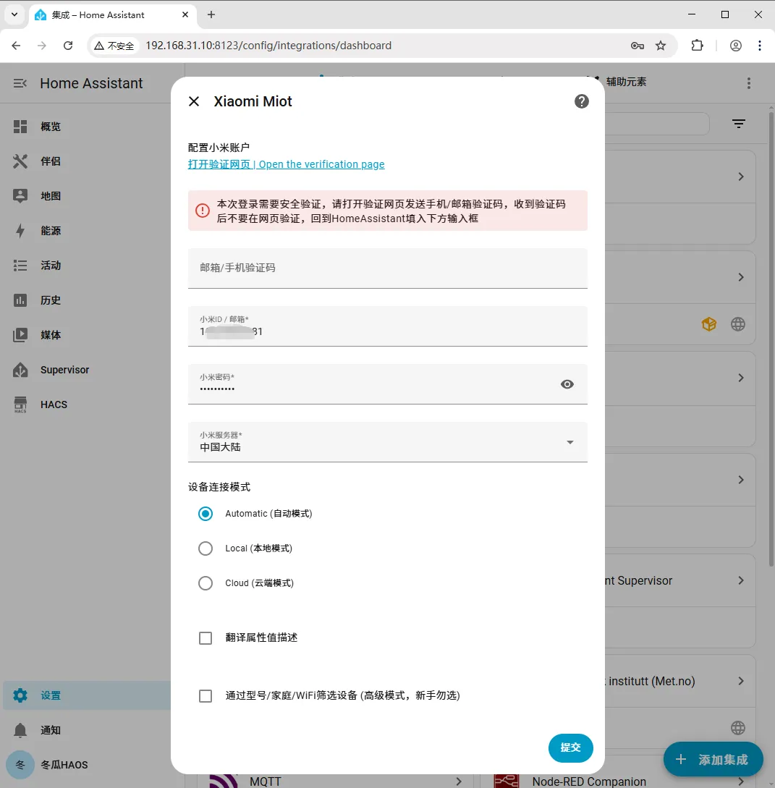Image resolution: width=775 pixels, height=788 pixels.
Task: Click the page vertical scrollbar
Action: click(771, 341)
